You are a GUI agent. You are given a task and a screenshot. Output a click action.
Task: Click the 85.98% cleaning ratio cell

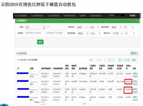(128, 90)
